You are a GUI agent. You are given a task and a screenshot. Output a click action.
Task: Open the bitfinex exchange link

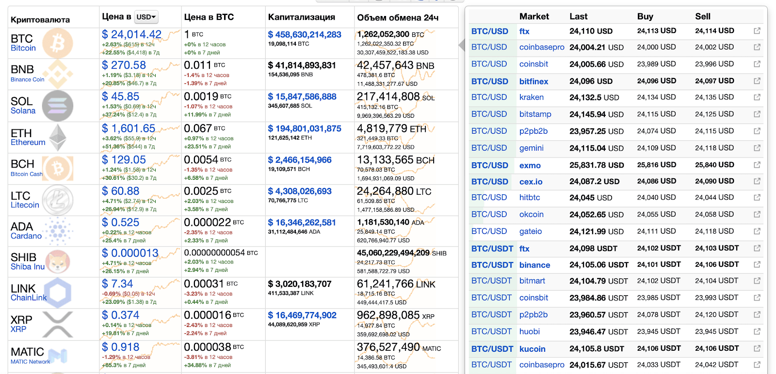tap(533, 81)
